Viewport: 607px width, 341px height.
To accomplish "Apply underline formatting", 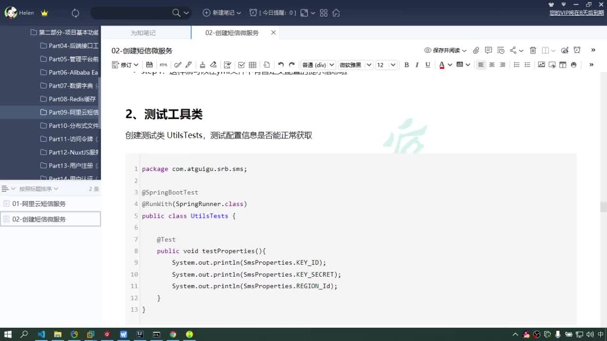I will (x=428, y=65).
